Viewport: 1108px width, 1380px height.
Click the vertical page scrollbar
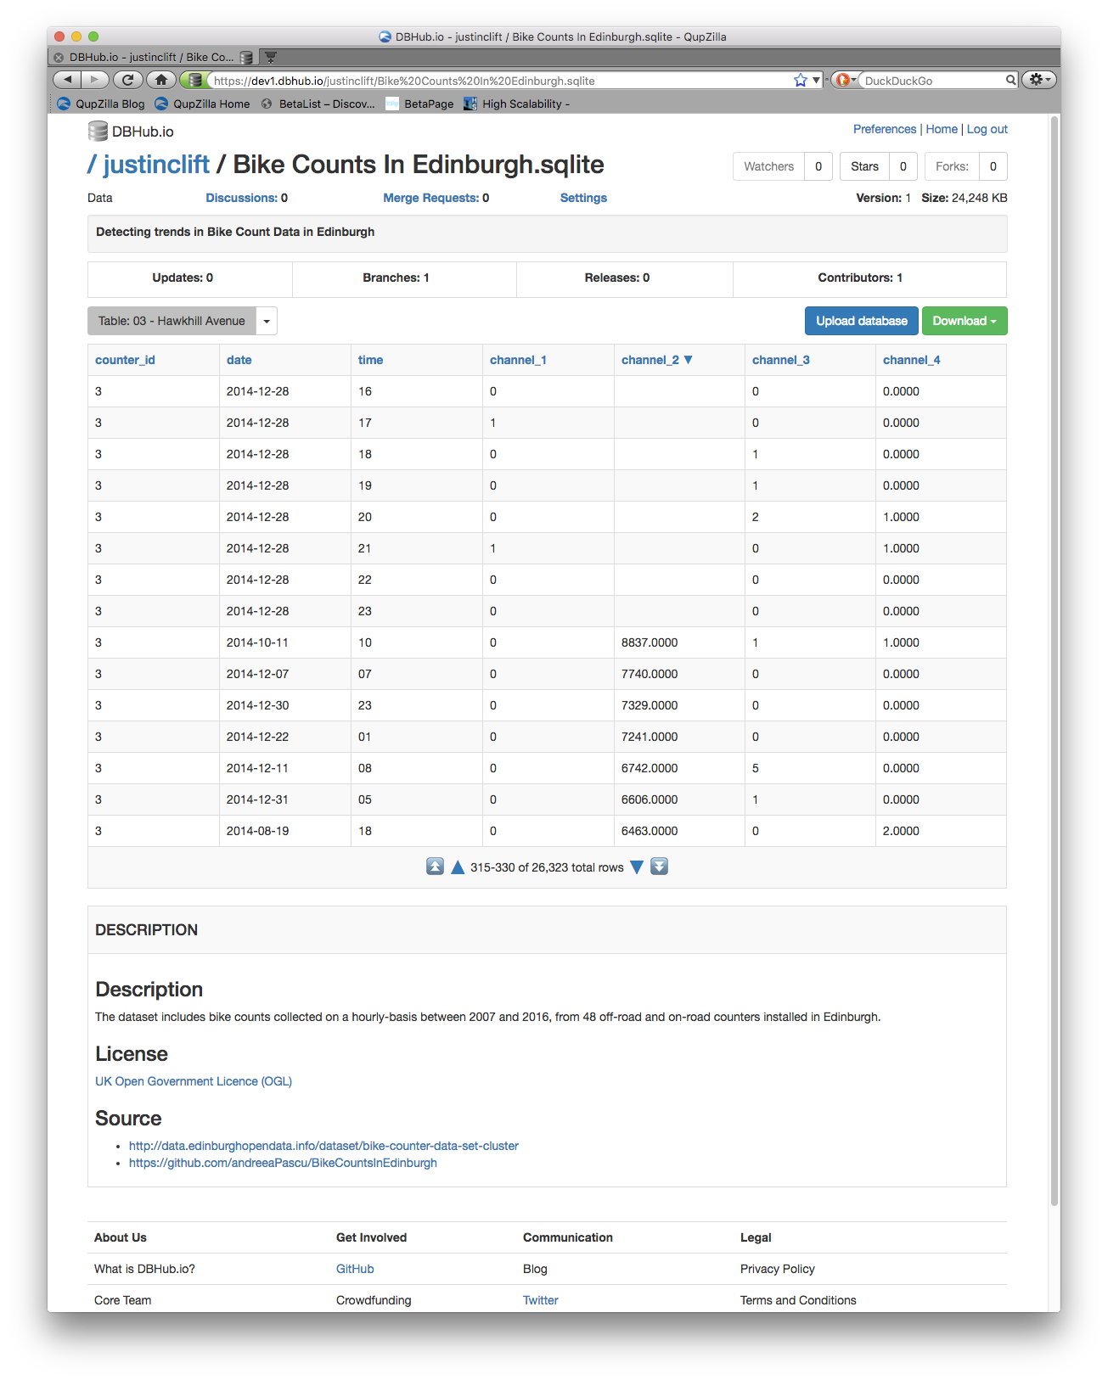1054,662
